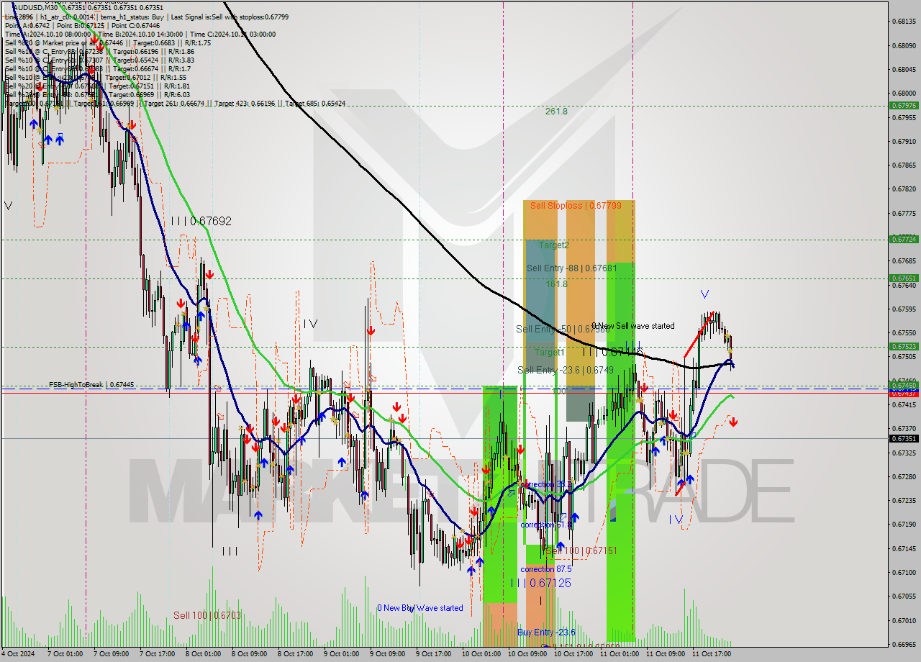The height and width of the screenshot is (662, 921).
Task: Click the '11 Oct 17:00' time axis label
Action: click(x=710, y=654)
